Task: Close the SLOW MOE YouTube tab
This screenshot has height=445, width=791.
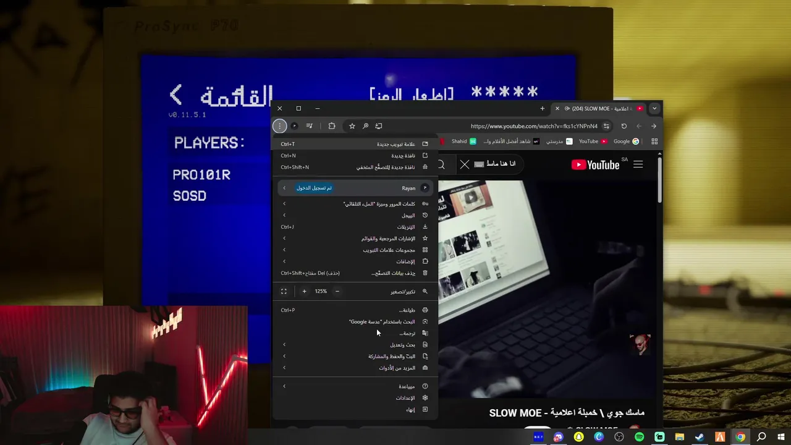Action: point(557,109)
